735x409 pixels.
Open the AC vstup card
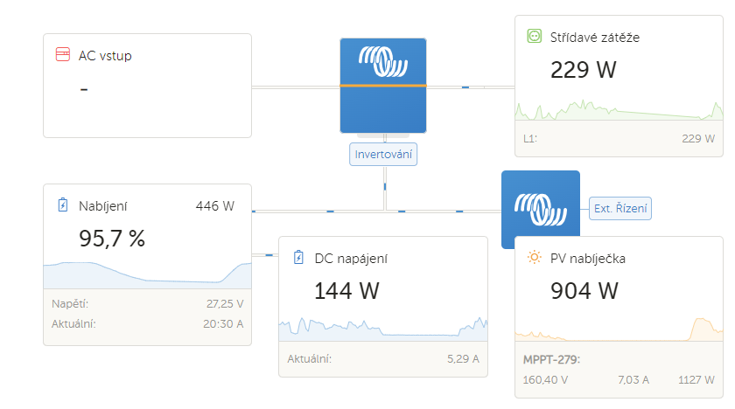[147, 86]
